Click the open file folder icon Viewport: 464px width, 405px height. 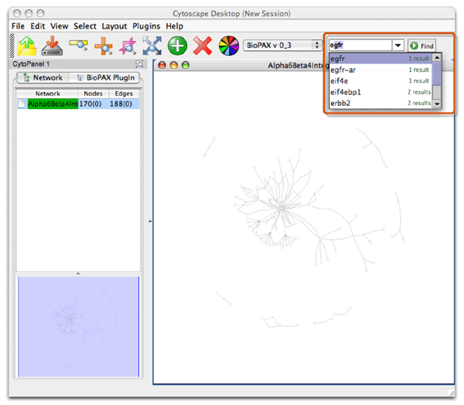[x=27, y=46]
